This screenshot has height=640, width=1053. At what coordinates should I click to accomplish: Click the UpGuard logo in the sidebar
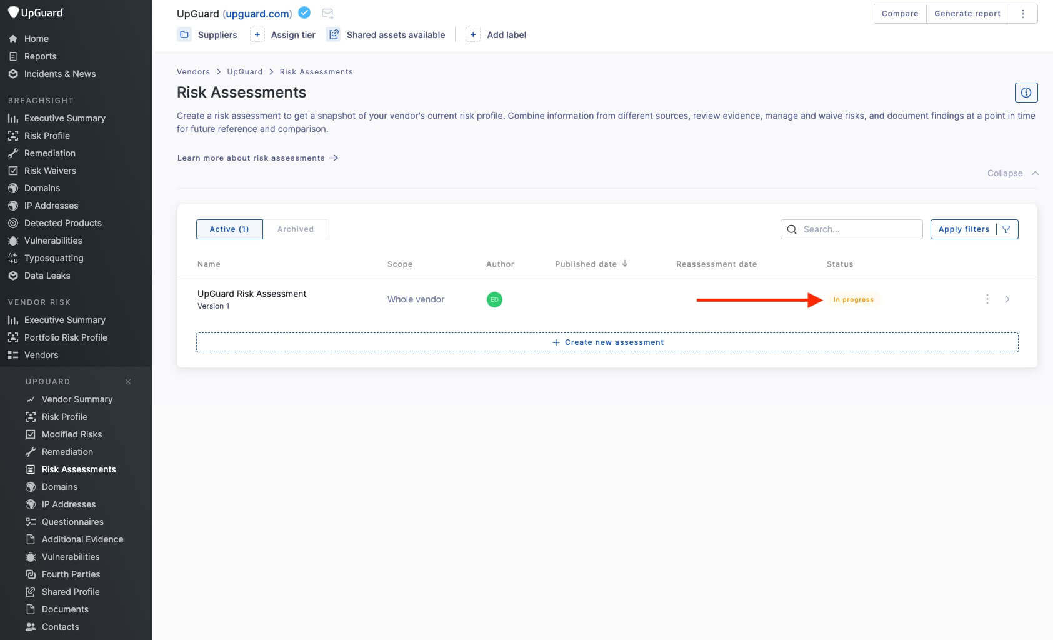(36, 12)
